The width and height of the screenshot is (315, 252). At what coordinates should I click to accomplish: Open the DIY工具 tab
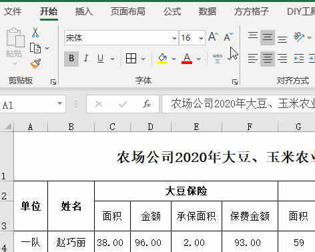point(301,11)
